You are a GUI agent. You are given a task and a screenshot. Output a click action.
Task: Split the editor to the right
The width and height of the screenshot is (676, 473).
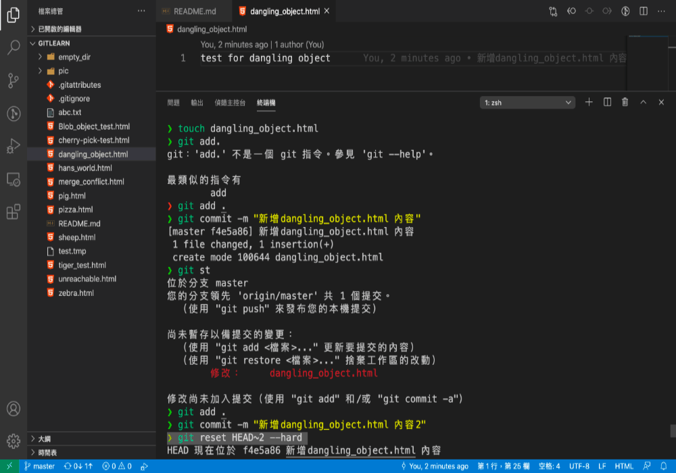coord(644,11)
